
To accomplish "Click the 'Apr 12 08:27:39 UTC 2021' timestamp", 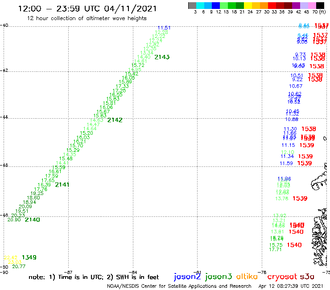I will click(x=291, y=286).
